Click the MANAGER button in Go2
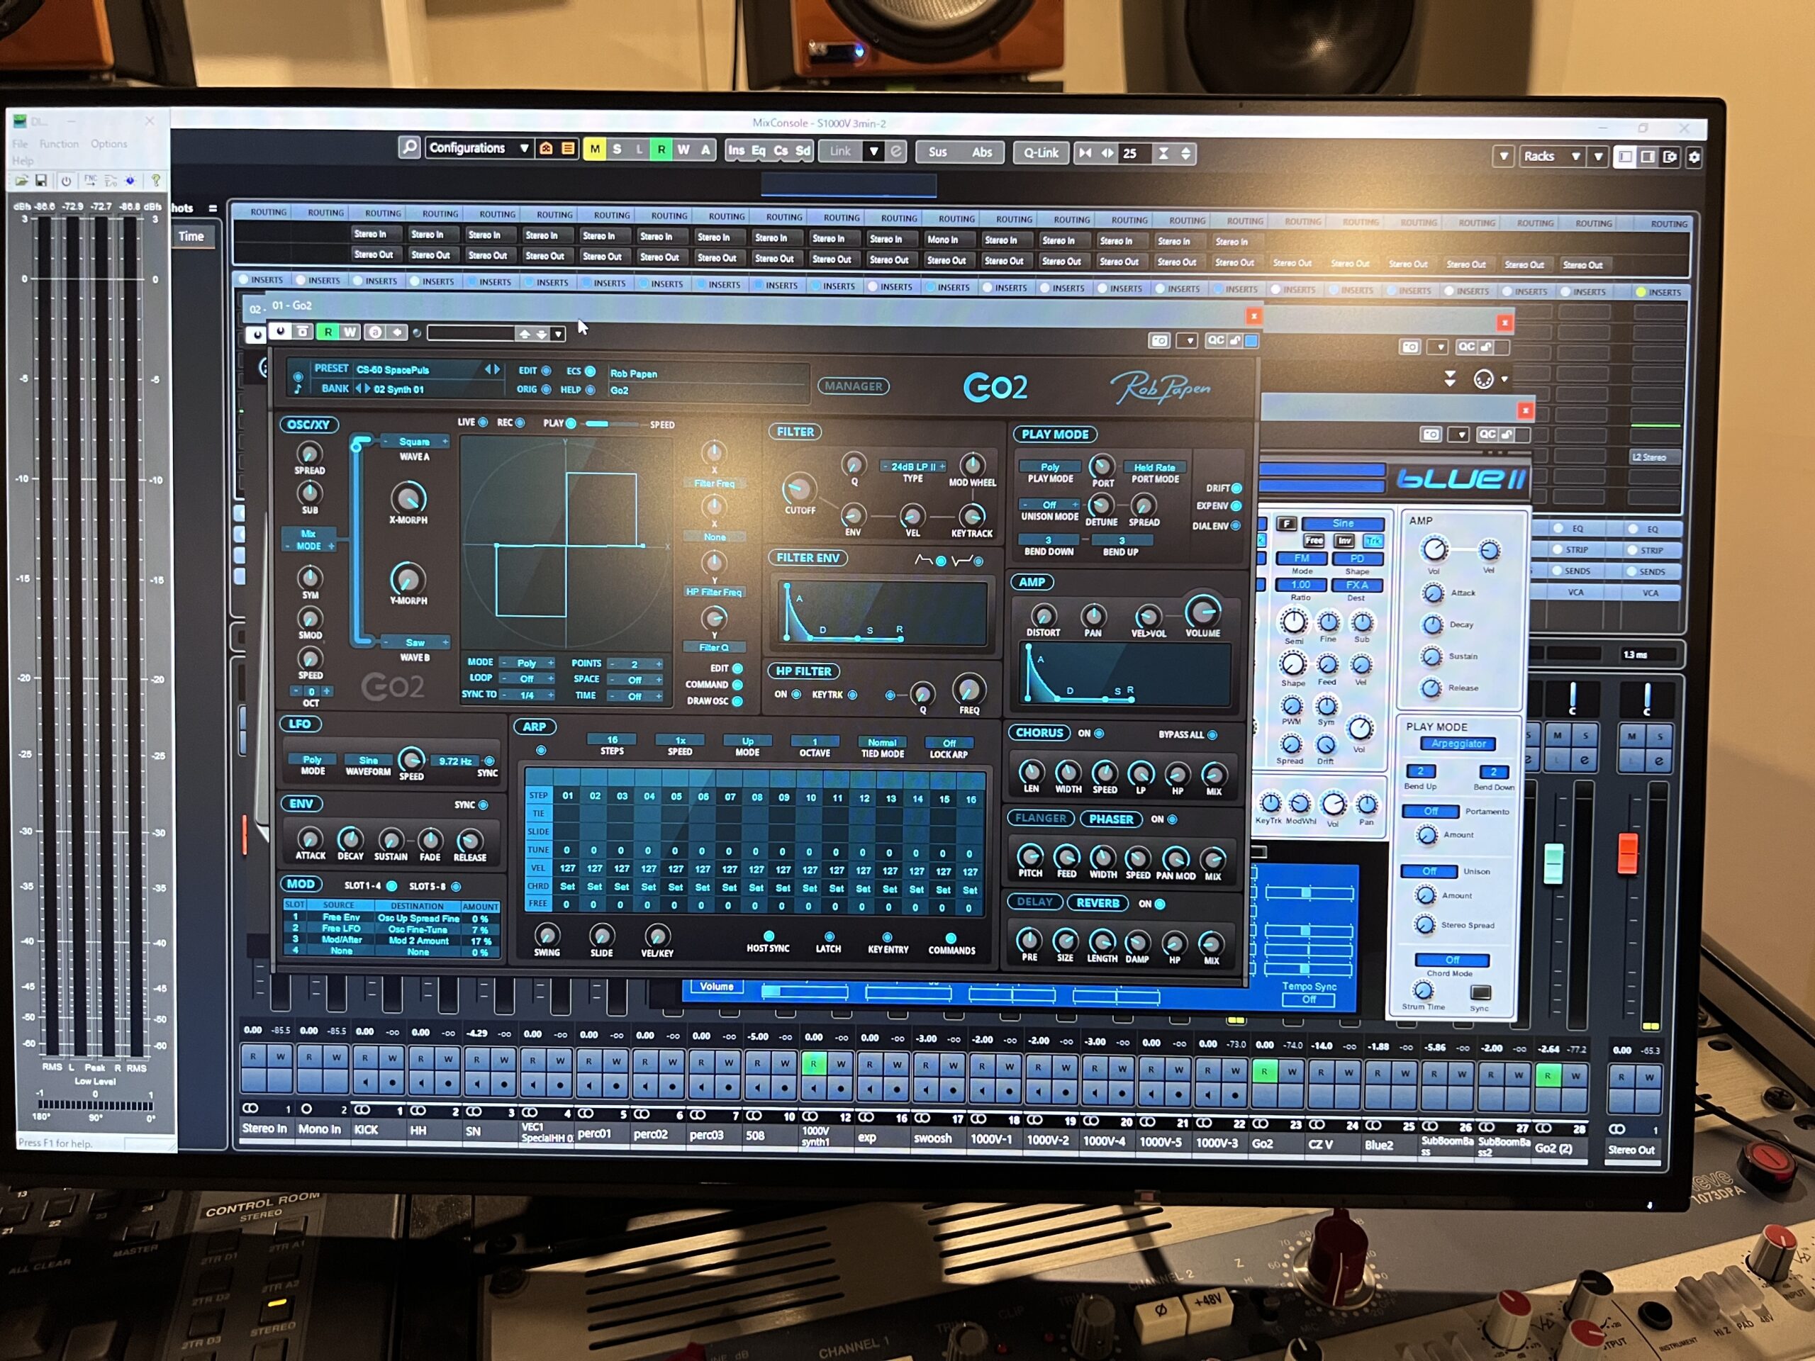Viewport: 1815px width, 1361px height. [x=854, y=386]
